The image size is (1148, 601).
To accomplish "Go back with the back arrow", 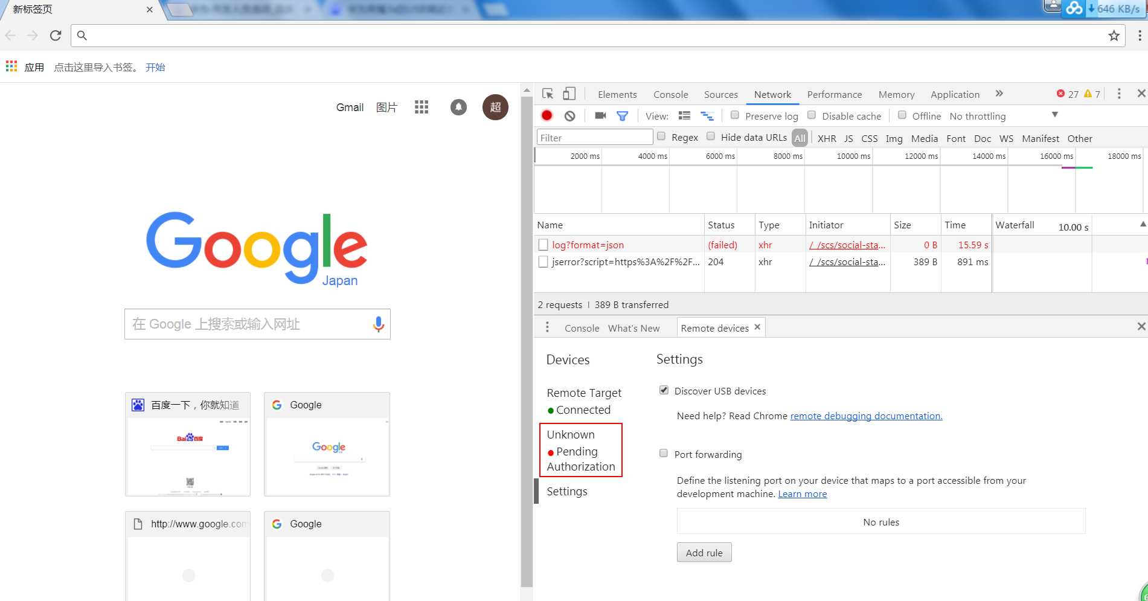I will click(10, 36).
